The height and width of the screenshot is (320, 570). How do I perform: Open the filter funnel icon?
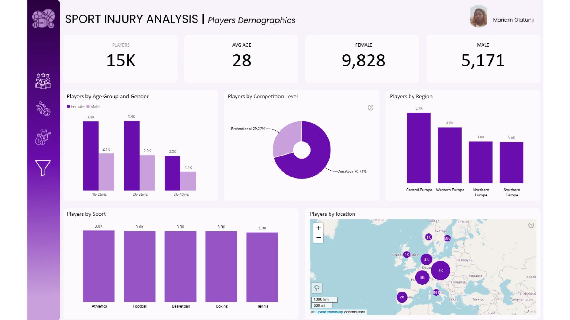43,168
